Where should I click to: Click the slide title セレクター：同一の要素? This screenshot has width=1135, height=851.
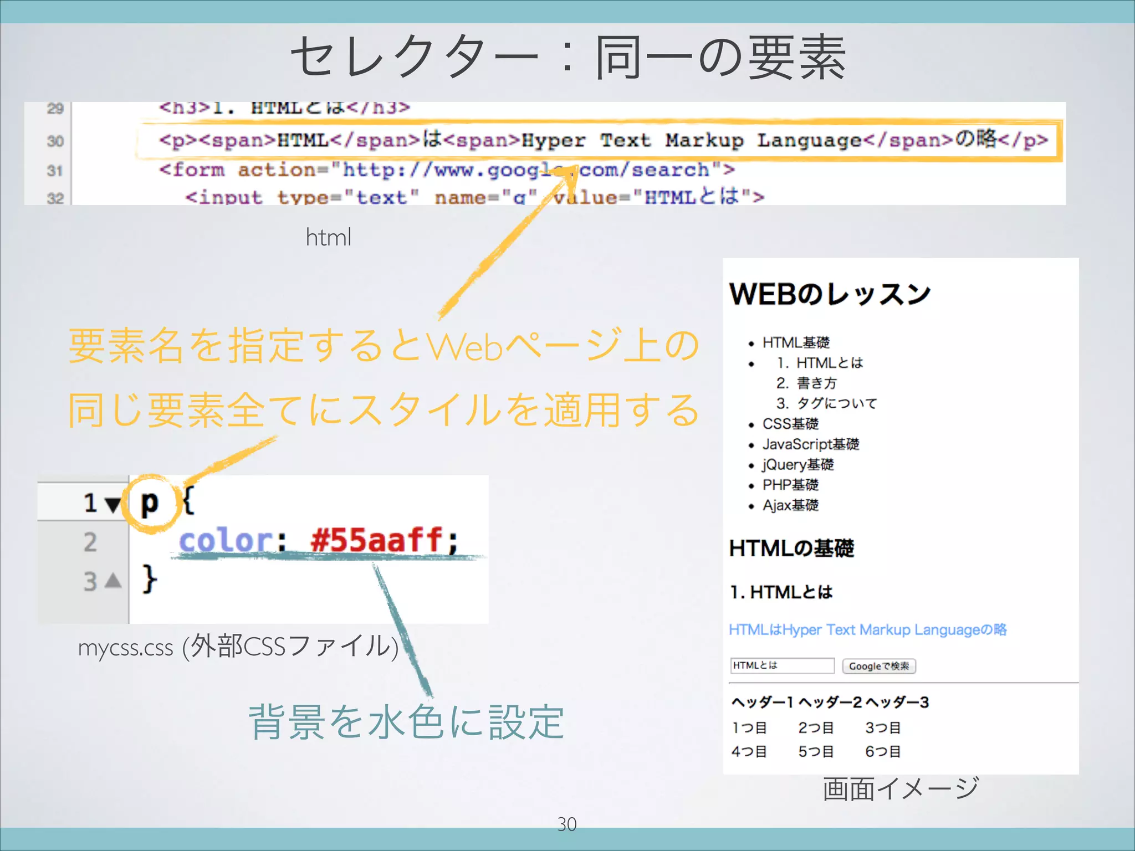click(x=569, y=57)
